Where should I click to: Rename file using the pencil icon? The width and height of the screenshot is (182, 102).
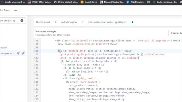[x=23, y=53]
